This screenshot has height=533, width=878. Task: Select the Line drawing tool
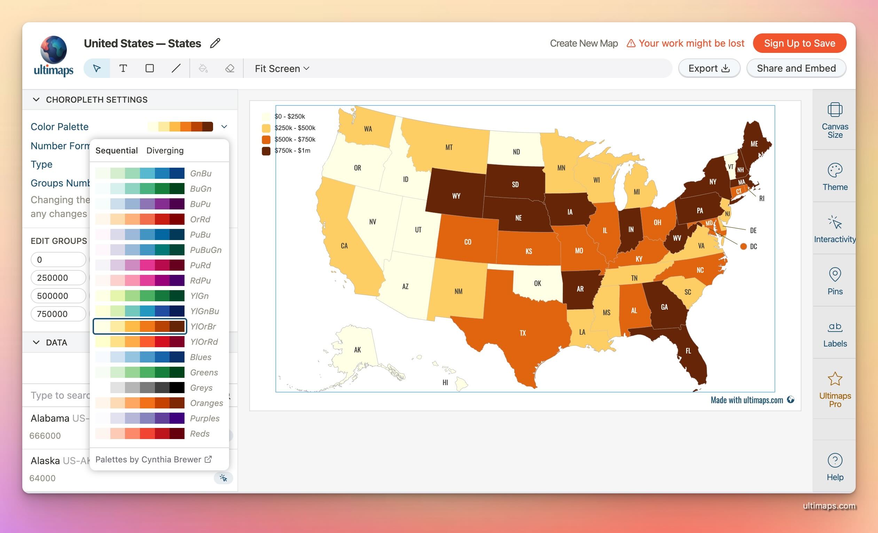click(176, 68)
